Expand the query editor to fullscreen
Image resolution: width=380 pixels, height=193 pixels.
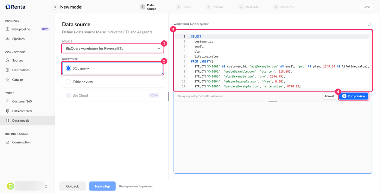pyautogui.click(x=369, y=24)
